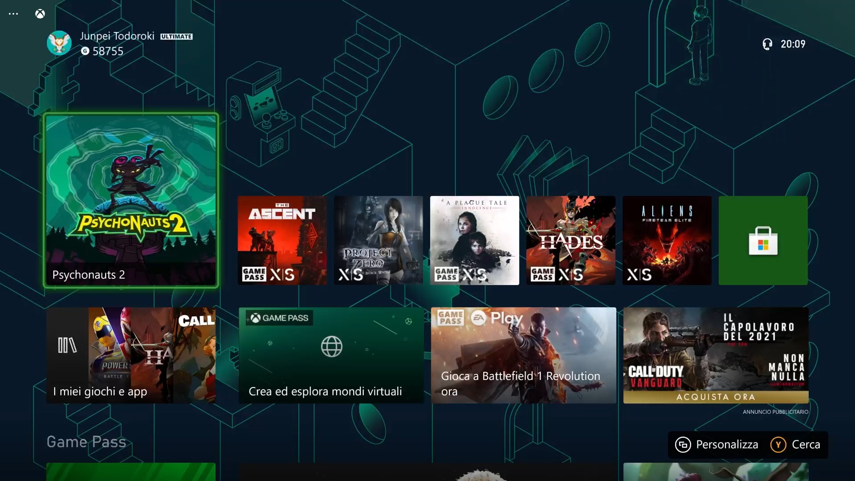Select the Game Pass section heading
The image size is (855, 481).
(x=86, y=442)
